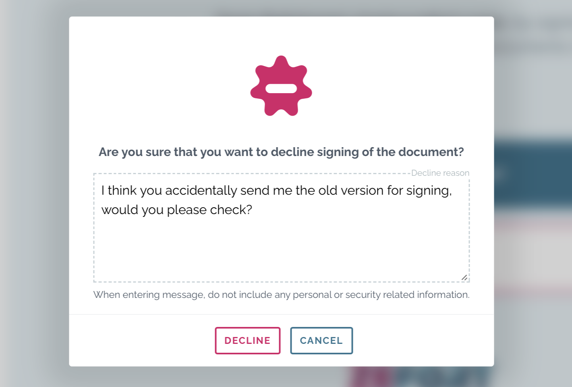Click the 'Decline reason' field label
This screenshot has height=387, width=572.
[440, 173]
